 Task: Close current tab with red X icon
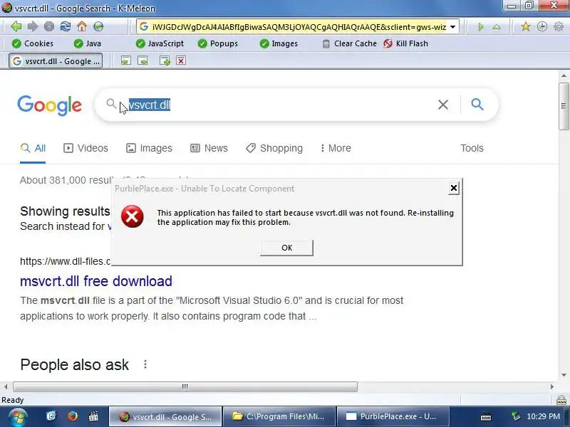(x=181, y=60)
